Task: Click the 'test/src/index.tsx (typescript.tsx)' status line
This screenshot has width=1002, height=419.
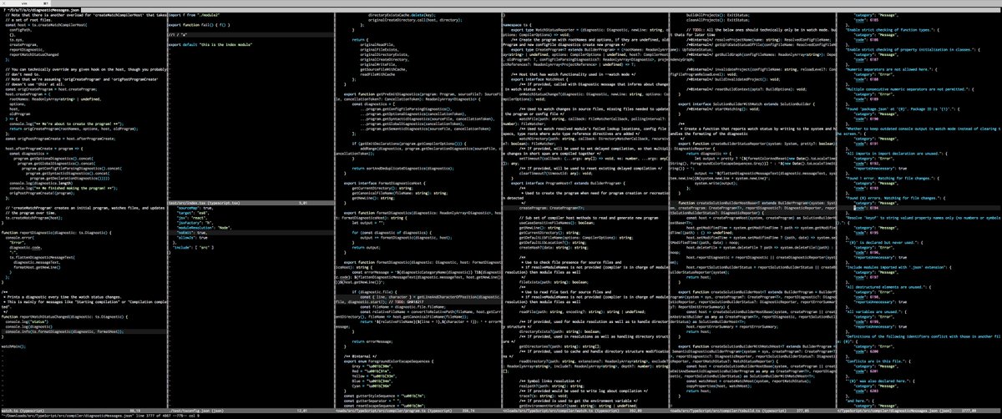Action: click(x=250, y=201)
